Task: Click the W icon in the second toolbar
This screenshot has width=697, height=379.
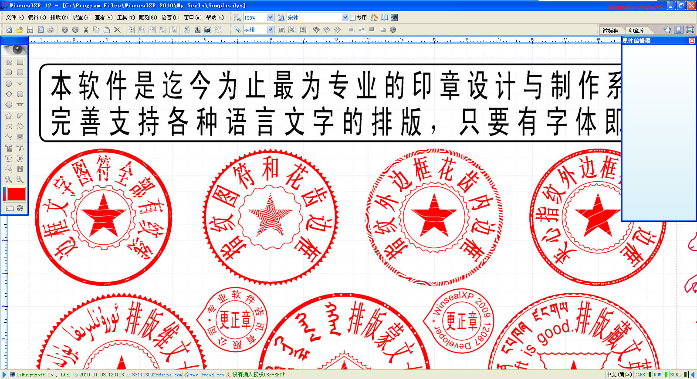Action: click(x=281, y=30)
